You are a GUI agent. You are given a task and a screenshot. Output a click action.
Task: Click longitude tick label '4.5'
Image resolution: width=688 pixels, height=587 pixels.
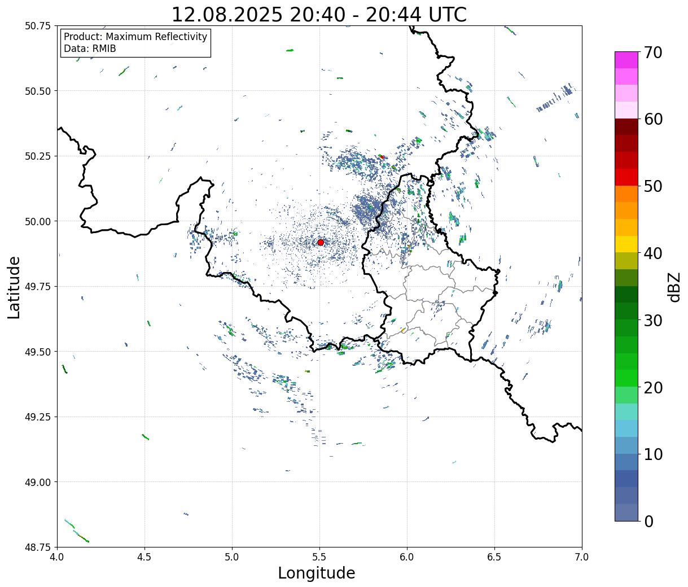click(x=144, y=557)
